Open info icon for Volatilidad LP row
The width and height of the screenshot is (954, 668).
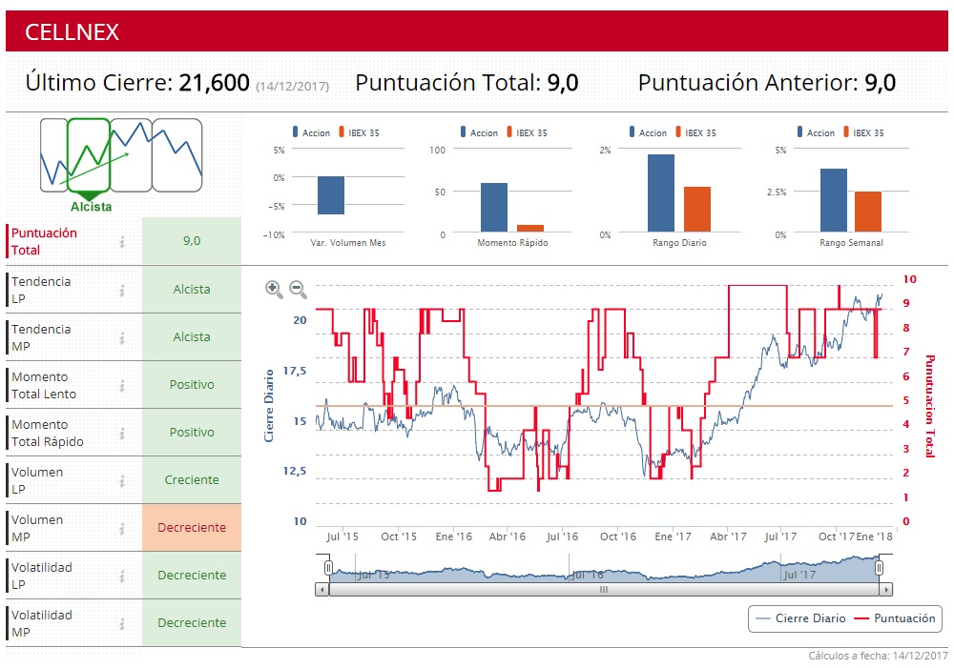122,576
